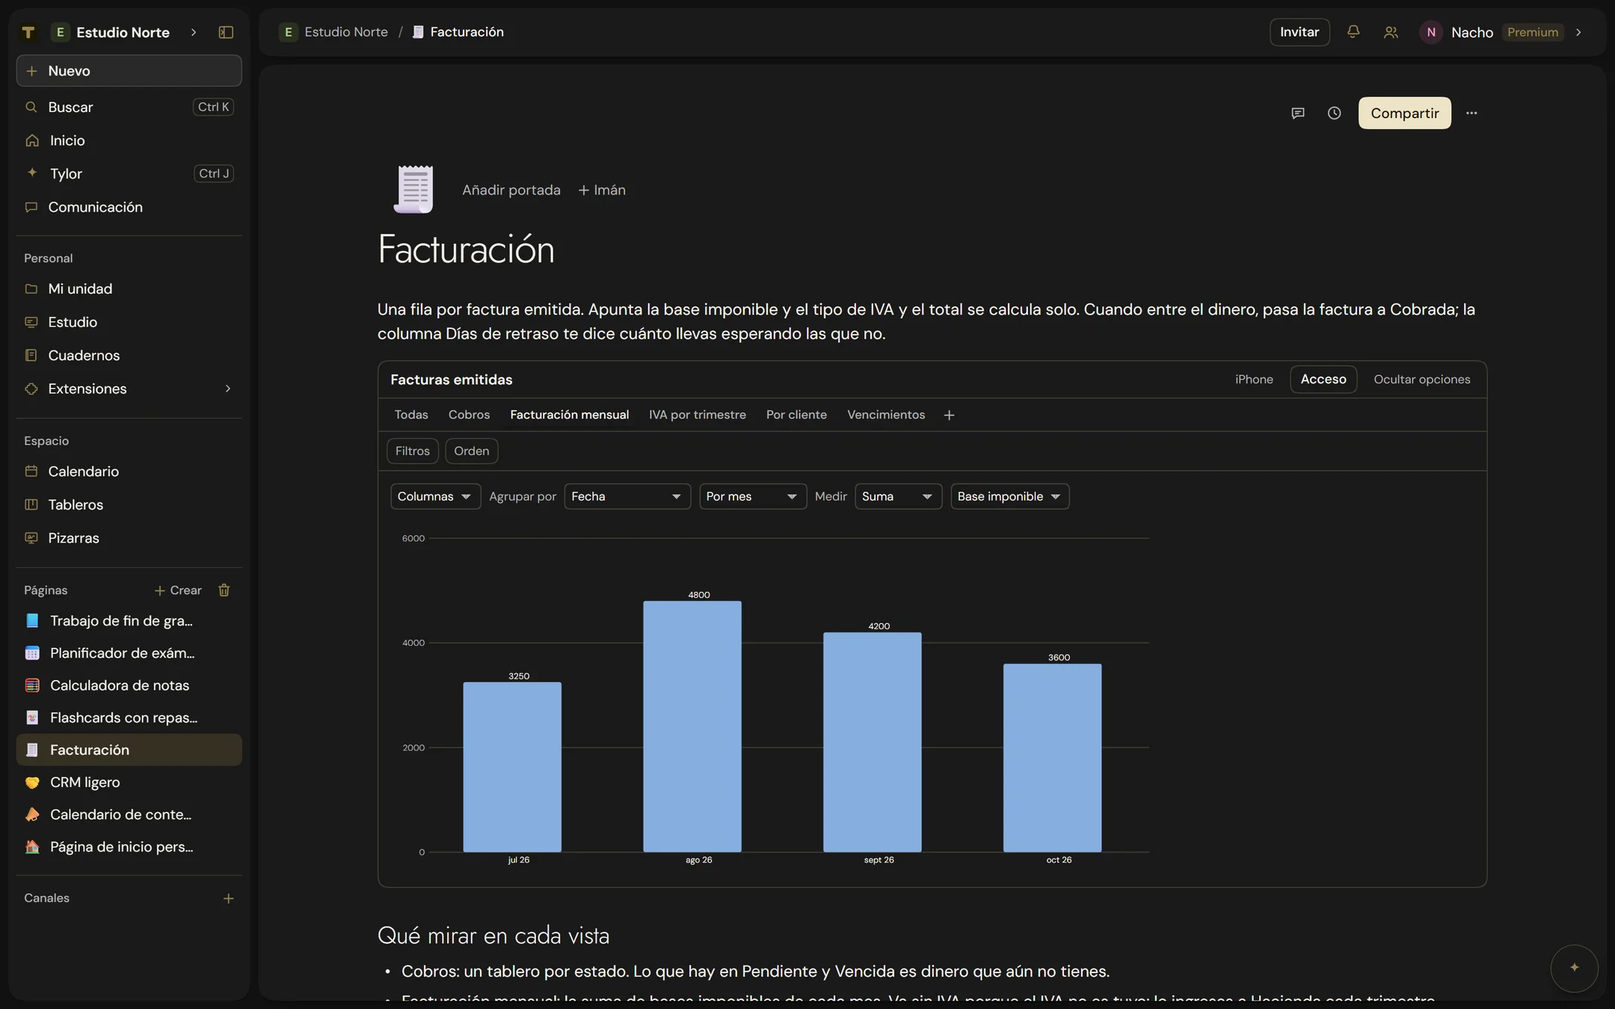The height and width of the screenshot is (1009, 1615).
Task: Open the page three-dots menu
Action: pyautogui.click(x=1471, y=113)
